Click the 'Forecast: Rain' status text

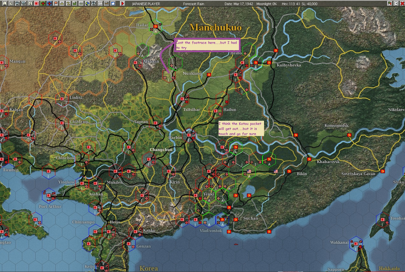194,4
